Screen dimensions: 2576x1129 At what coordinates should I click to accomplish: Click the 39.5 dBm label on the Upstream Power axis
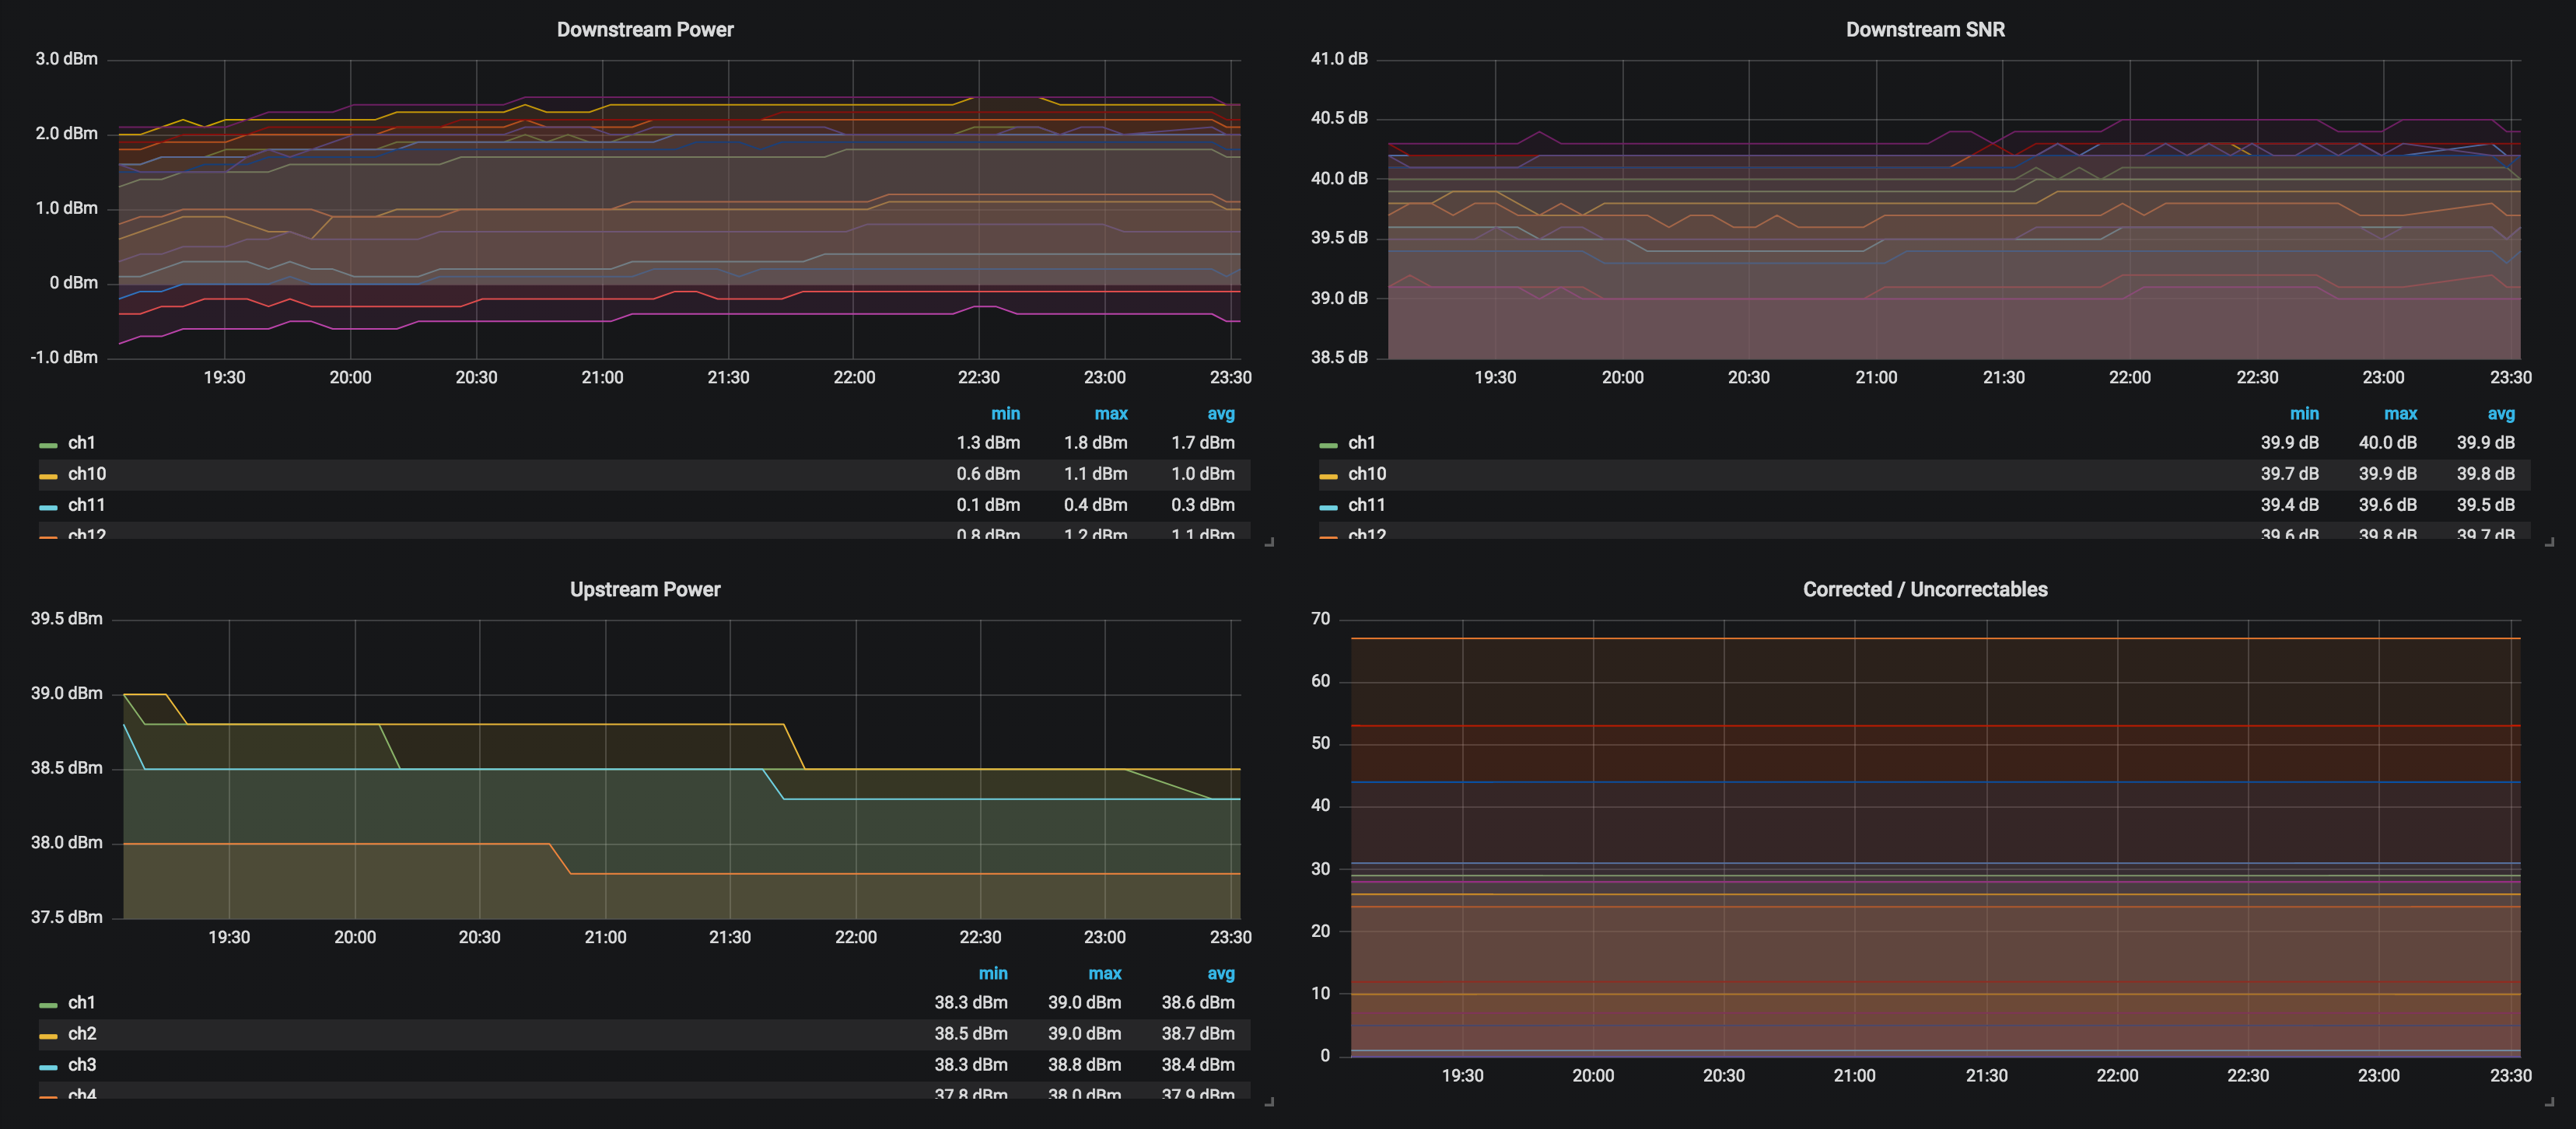(x=67, y=619)
